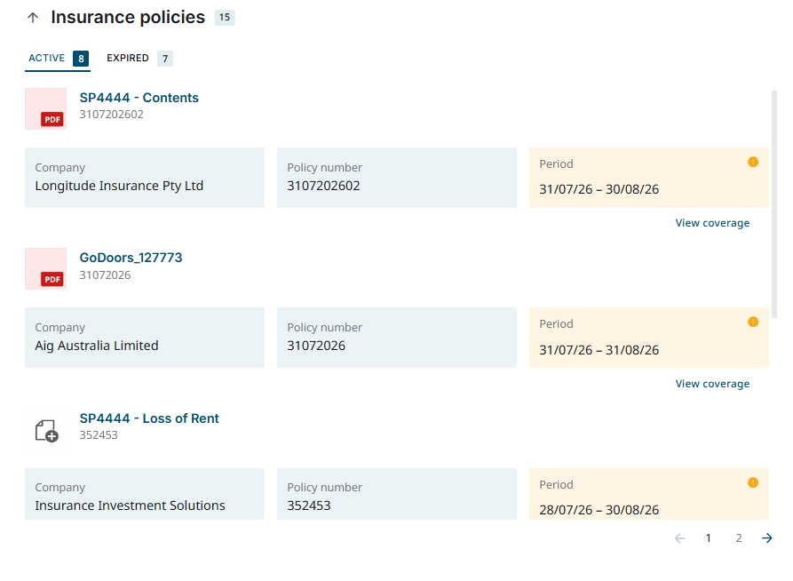The height and width of the screenshot is (581, 793).
Task: Click the add-document icon for Loss of Rent
Action: click(x=46, y=431)
